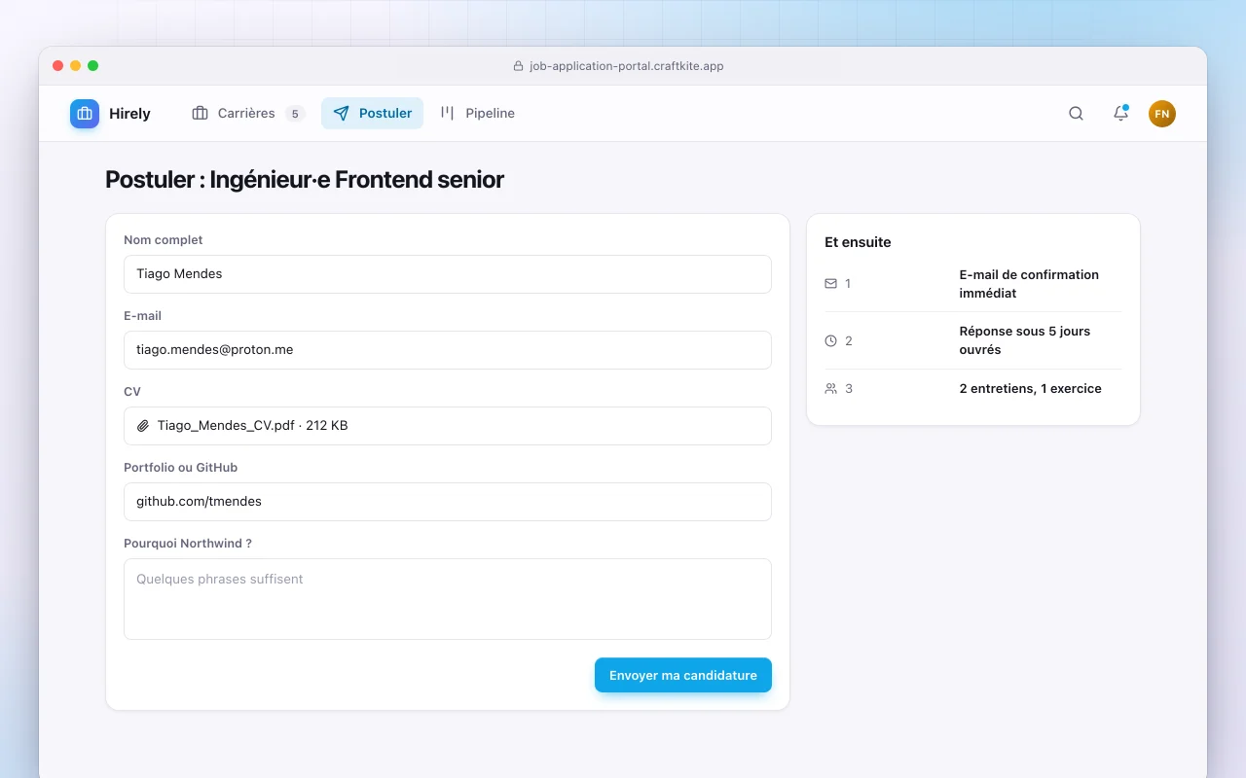
Task: Select text Réponse sous 5 jours ouvrés
Action: tap(1025, 340)
